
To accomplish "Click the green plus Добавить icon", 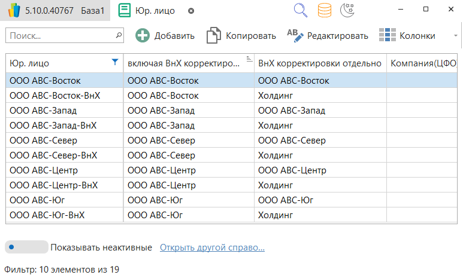I will [143, 35].
